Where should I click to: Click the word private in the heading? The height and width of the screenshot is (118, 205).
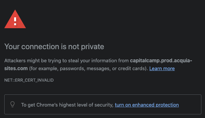pyautogui.click(x=93, y=47)
